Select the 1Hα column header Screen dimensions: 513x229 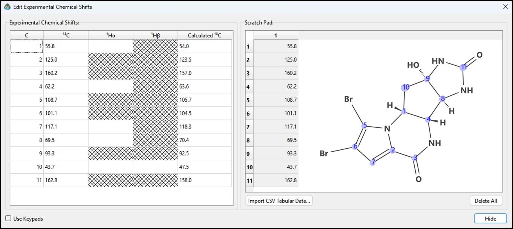point(111,35)
